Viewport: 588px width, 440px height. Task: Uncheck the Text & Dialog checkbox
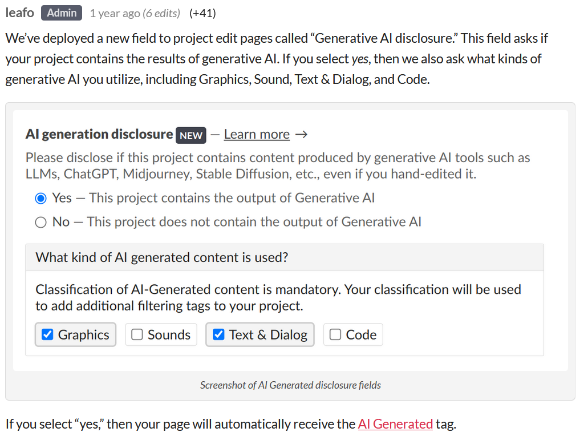[218, 334]
